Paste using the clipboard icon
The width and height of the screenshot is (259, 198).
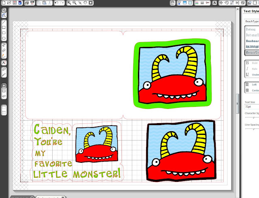tap(44, 3)
